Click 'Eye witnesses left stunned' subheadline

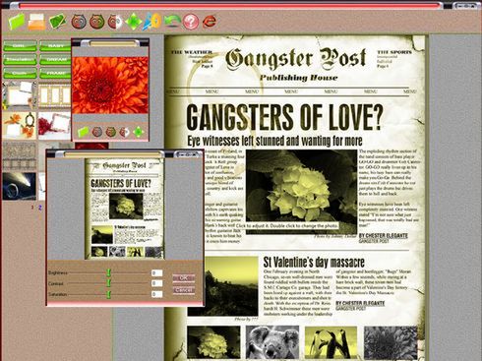274,141
